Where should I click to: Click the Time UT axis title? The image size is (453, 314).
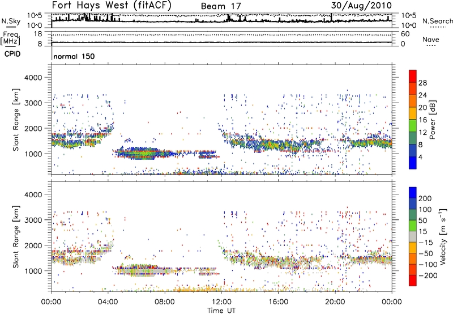click(x=221, y=311)
